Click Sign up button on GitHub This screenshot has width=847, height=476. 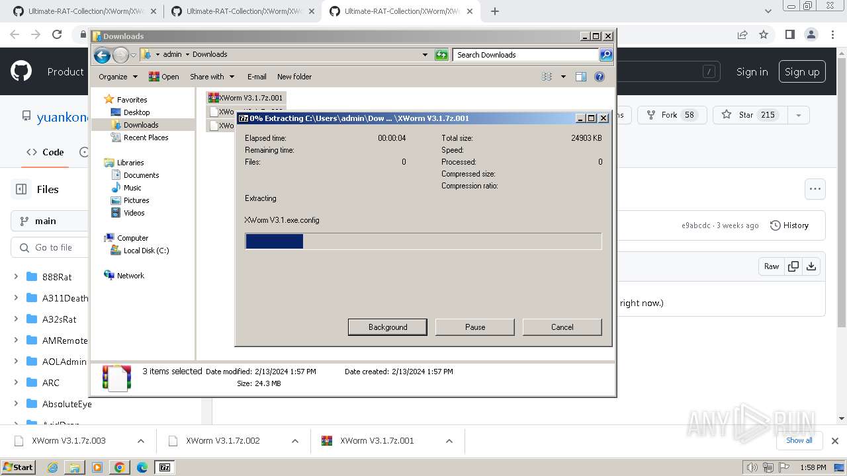tap(802, 72)
